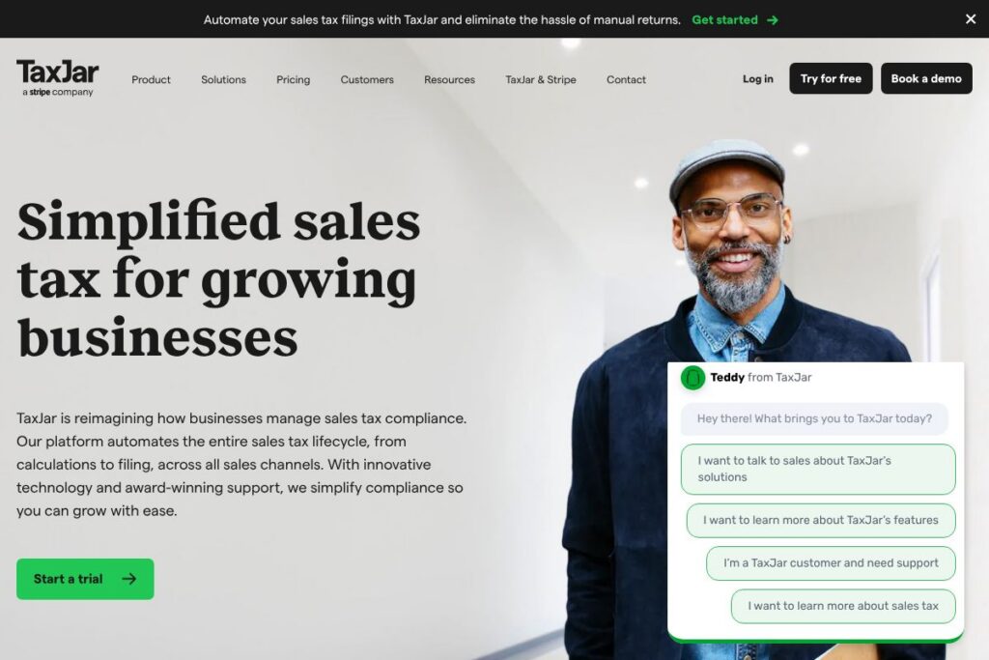Close the top announcement banner
This screenshot has height=660, width=989.
pos(971,19)
